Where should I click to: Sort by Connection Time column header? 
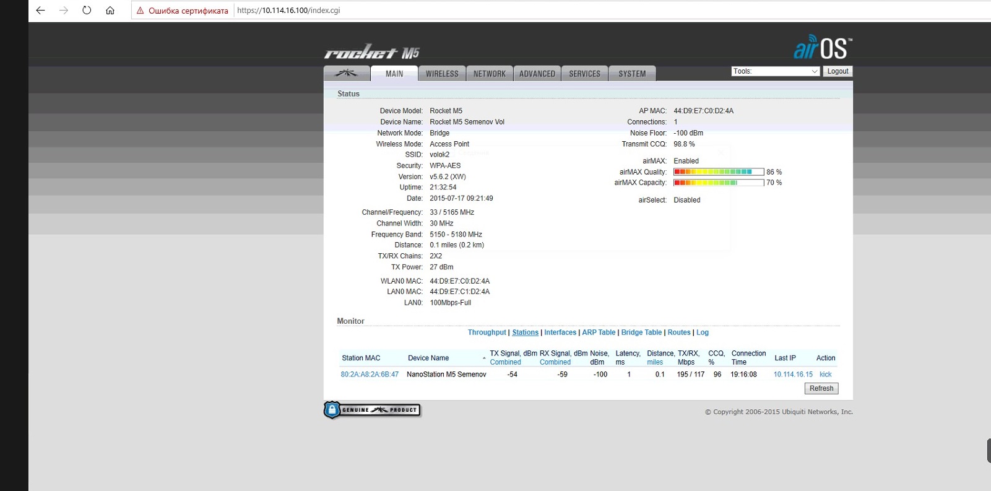pyautogui.click(x=748, y=358)
